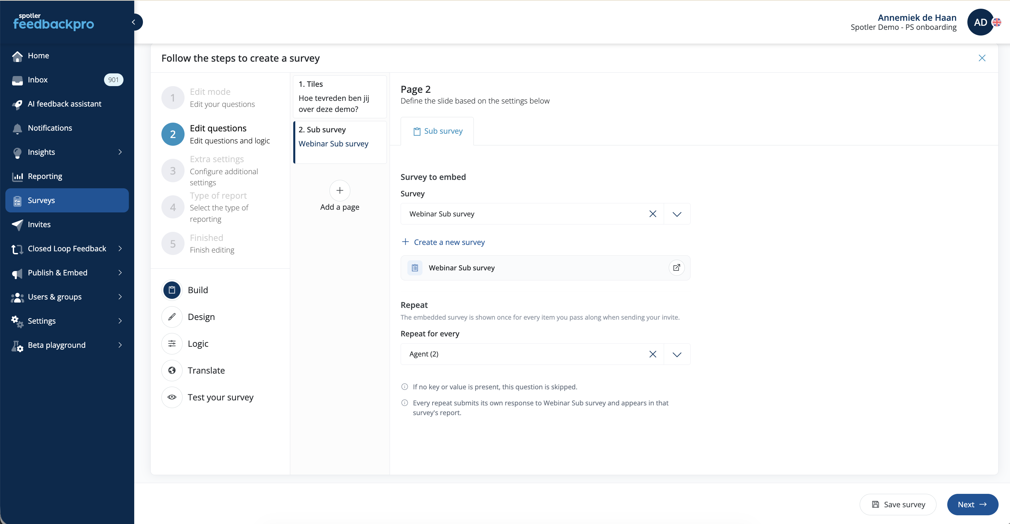Open the Inbox menu item
Screen dimensions: 1010x524
click(x=67, y=80)
